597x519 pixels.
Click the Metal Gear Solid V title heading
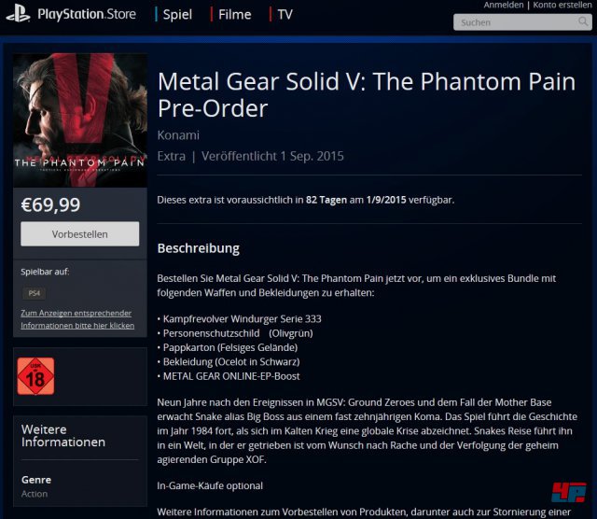(x=367, y=95)
